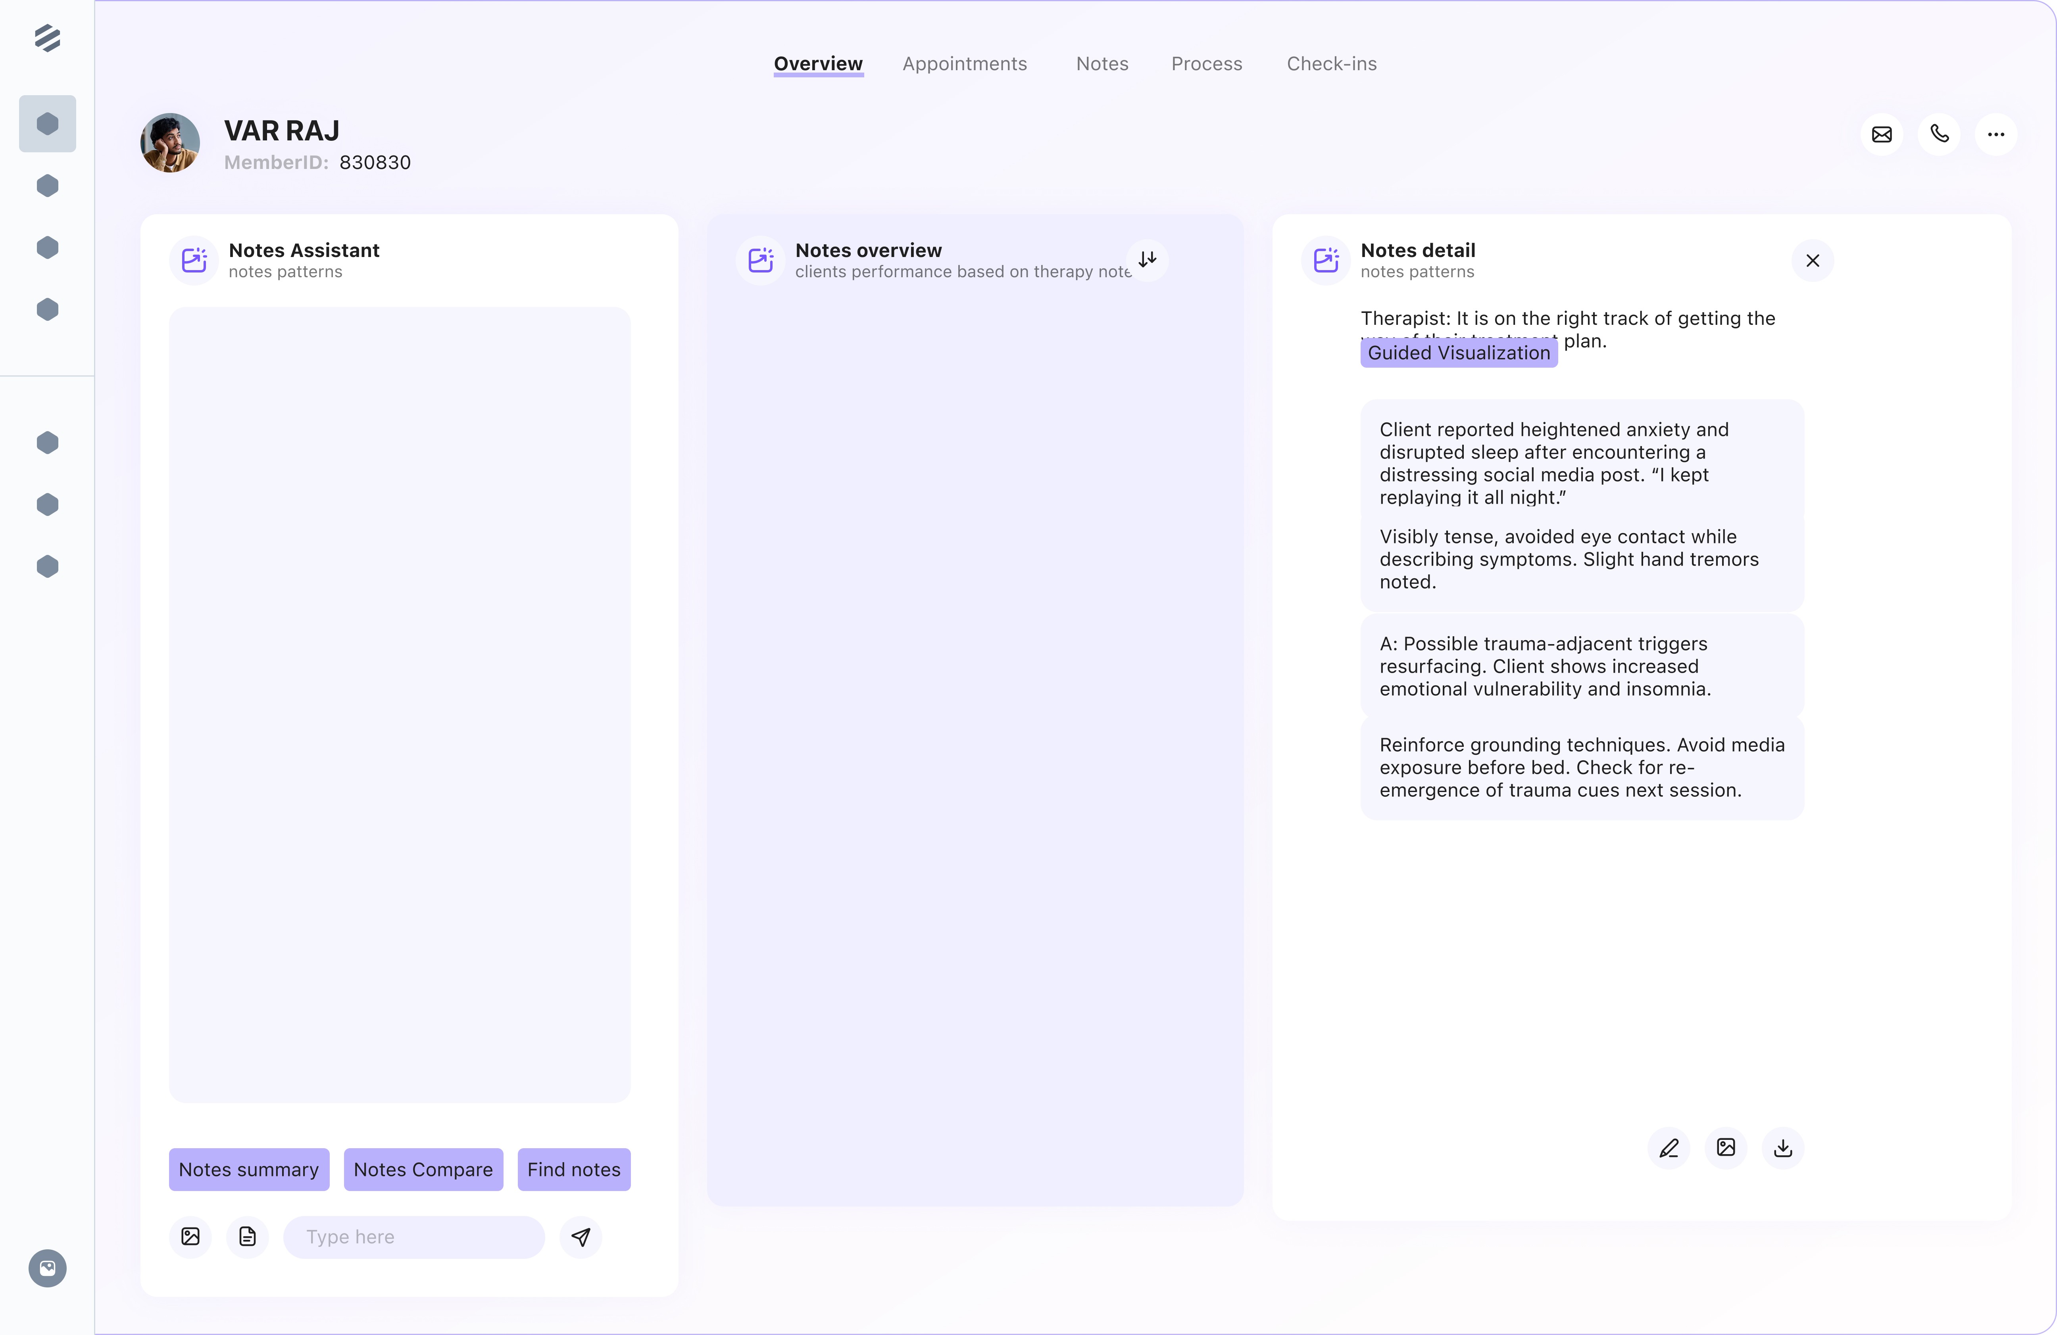Go to the Process tab

click(x=1207, y=64)
